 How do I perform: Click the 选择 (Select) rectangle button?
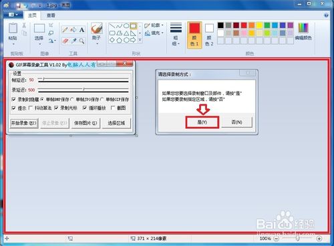39,31
